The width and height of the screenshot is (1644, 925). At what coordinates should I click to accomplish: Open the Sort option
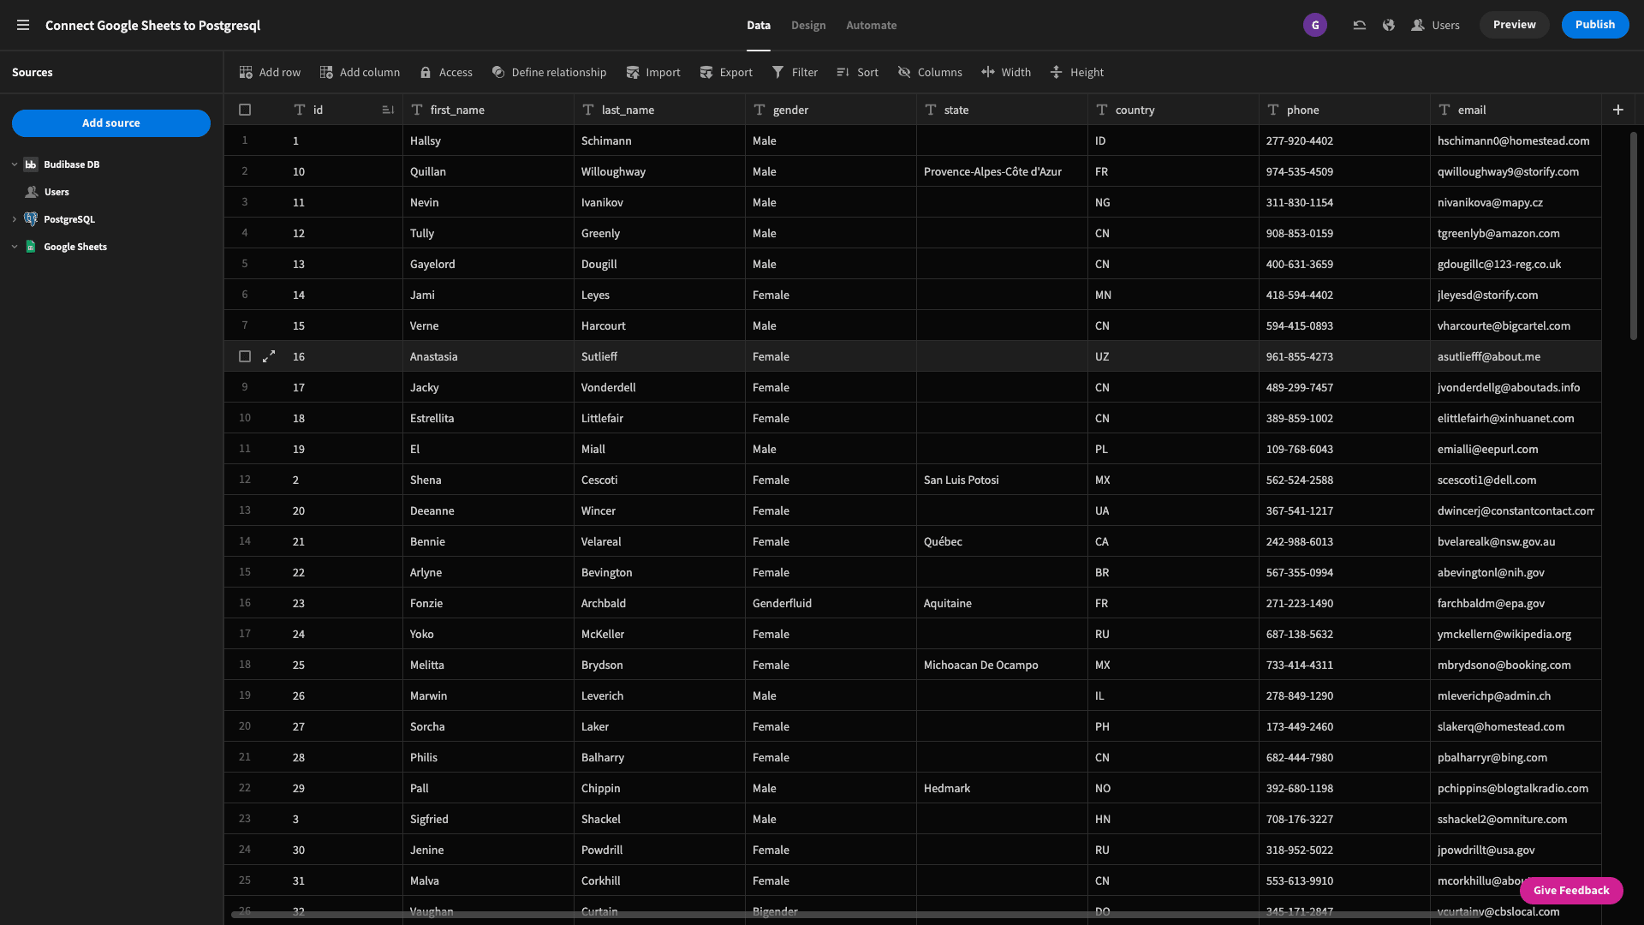tap(857, 72)
